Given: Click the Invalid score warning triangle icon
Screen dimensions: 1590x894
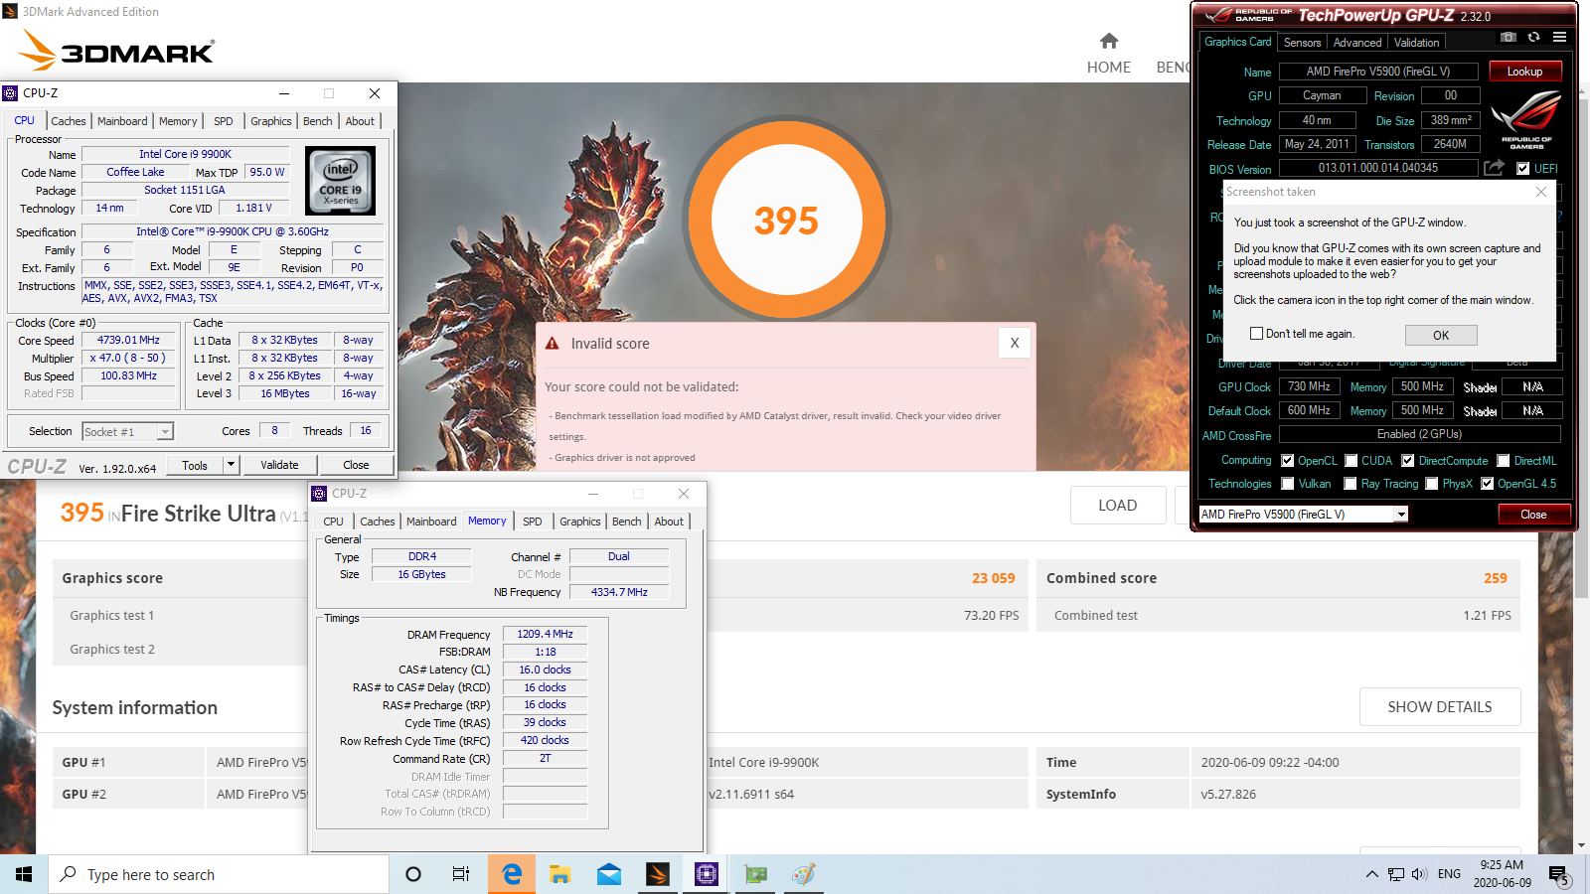Looking at the screenshot, I should (553, 343).
